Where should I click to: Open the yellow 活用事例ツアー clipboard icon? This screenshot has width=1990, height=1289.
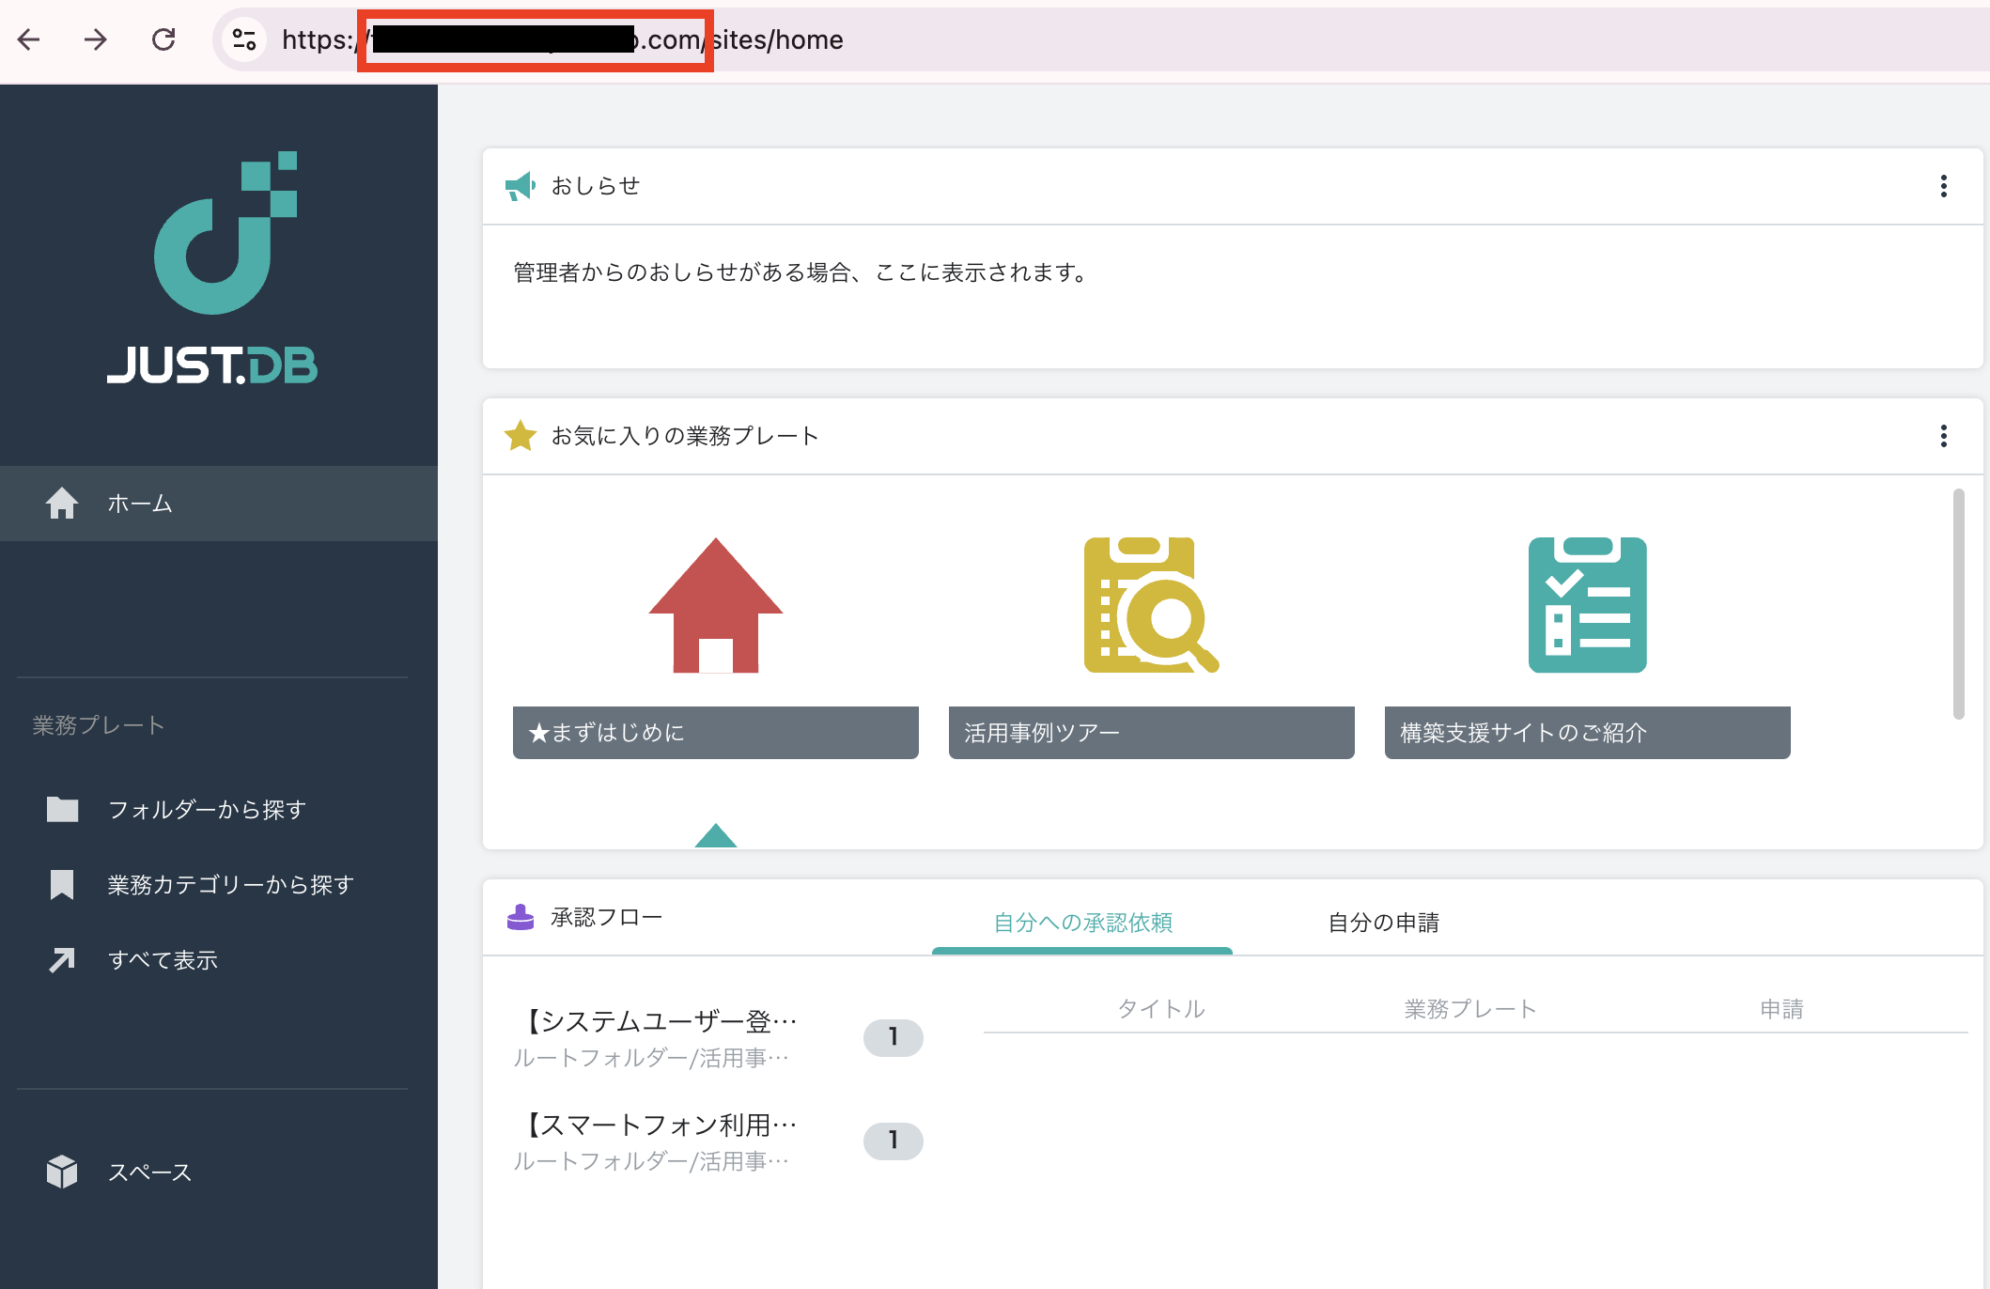pos(1151,605)
